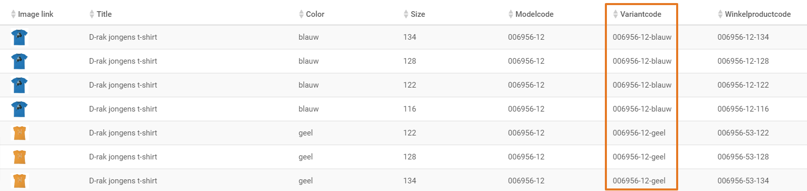This screenshot has height=191, width=807.
Task: Open blue t-shirt thumbnail for size 134
Action: tap(19, 37)
